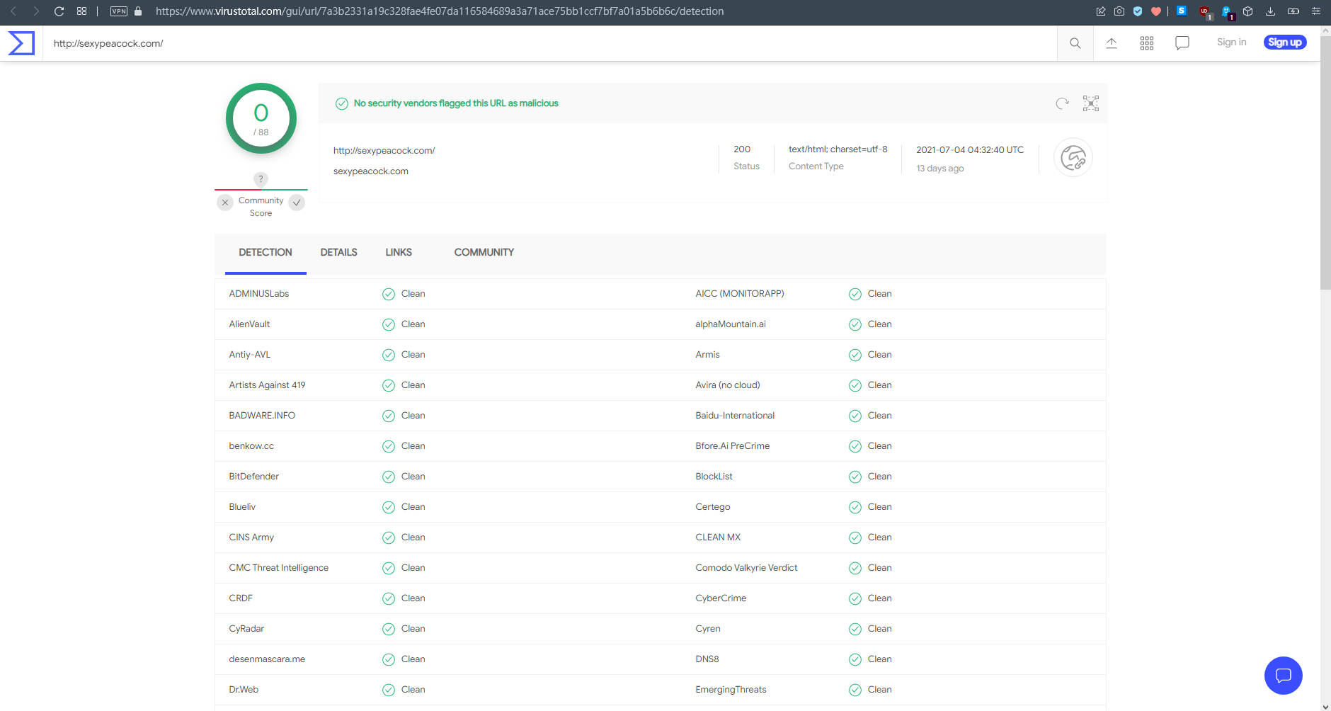Switch to the LINKS tab
This screenshot has width=1331, height=711.
399,253
